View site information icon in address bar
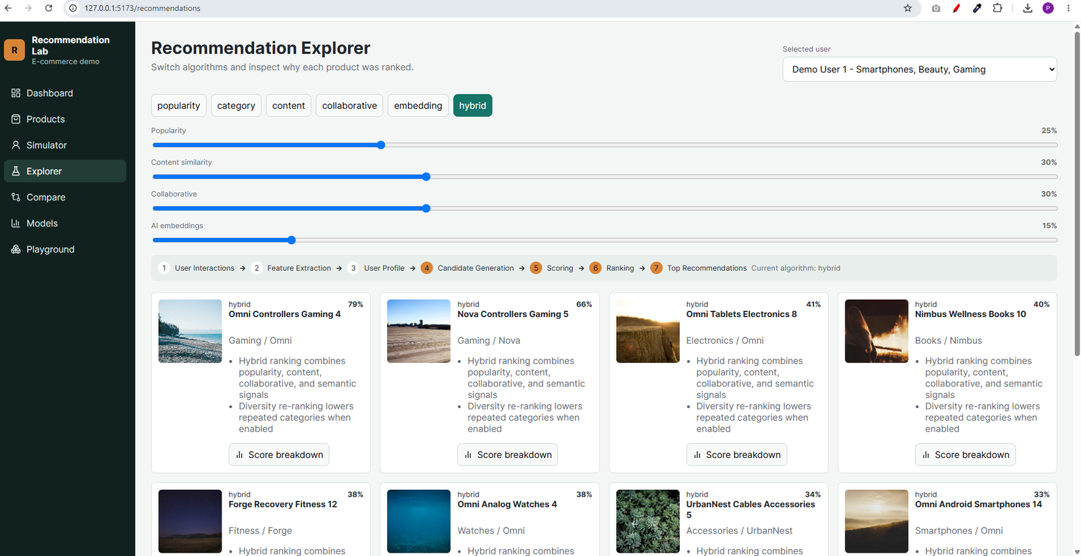This screenshot has width=1081, height=556. 73,8
